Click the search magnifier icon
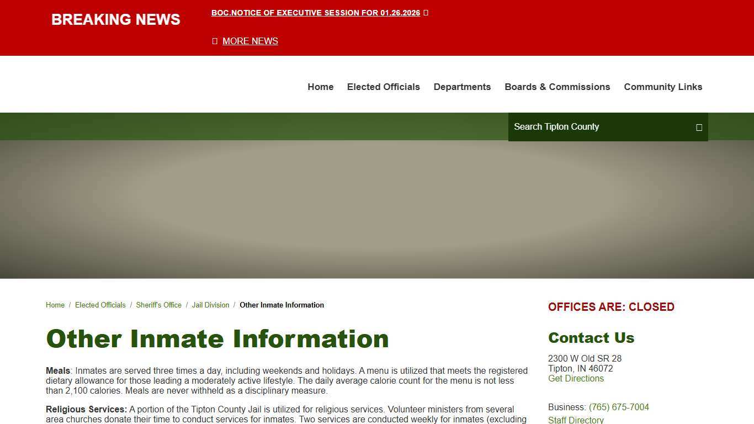The image size is (754, 424). pos(698,127)
